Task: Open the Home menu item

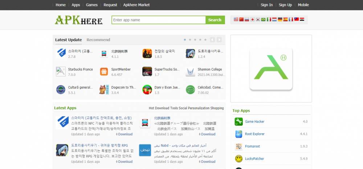Action: [60, 5]
